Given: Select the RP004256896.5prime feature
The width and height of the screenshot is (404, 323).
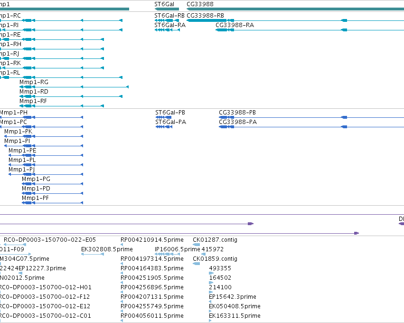Looking at the screenshot, I should click(x=122, y=292).
